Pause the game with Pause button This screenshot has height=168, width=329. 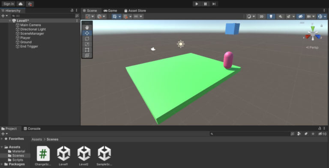206,4
